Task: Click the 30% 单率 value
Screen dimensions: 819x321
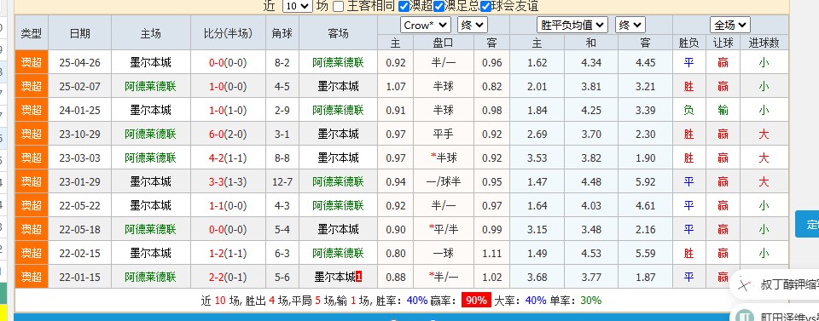Action: [x=590, y=301]
